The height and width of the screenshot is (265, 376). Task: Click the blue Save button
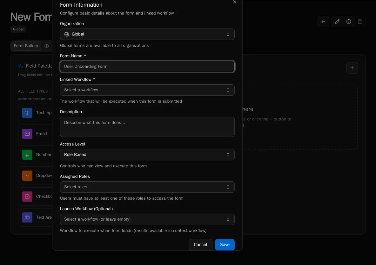pyautogui.click(x=225, y=245)
